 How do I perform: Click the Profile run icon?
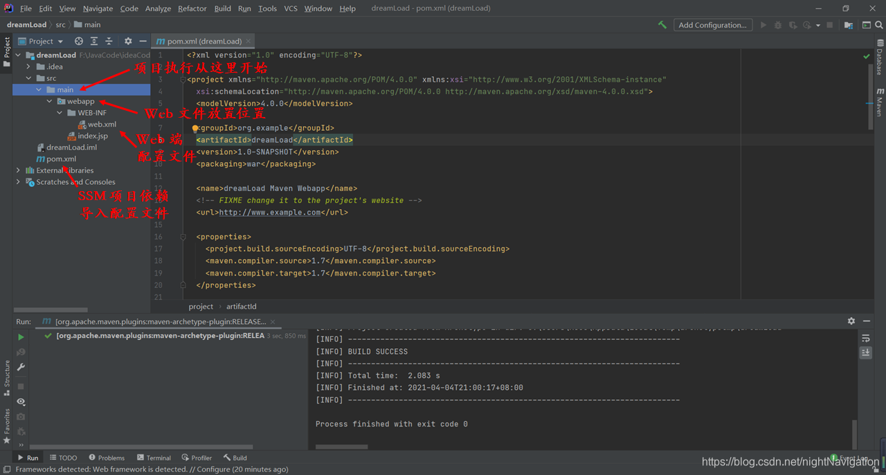tap(806, 25)
